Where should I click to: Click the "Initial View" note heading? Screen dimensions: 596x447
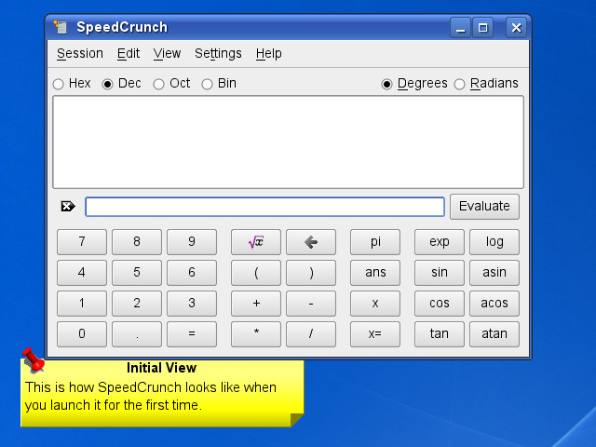pos(161,368)
